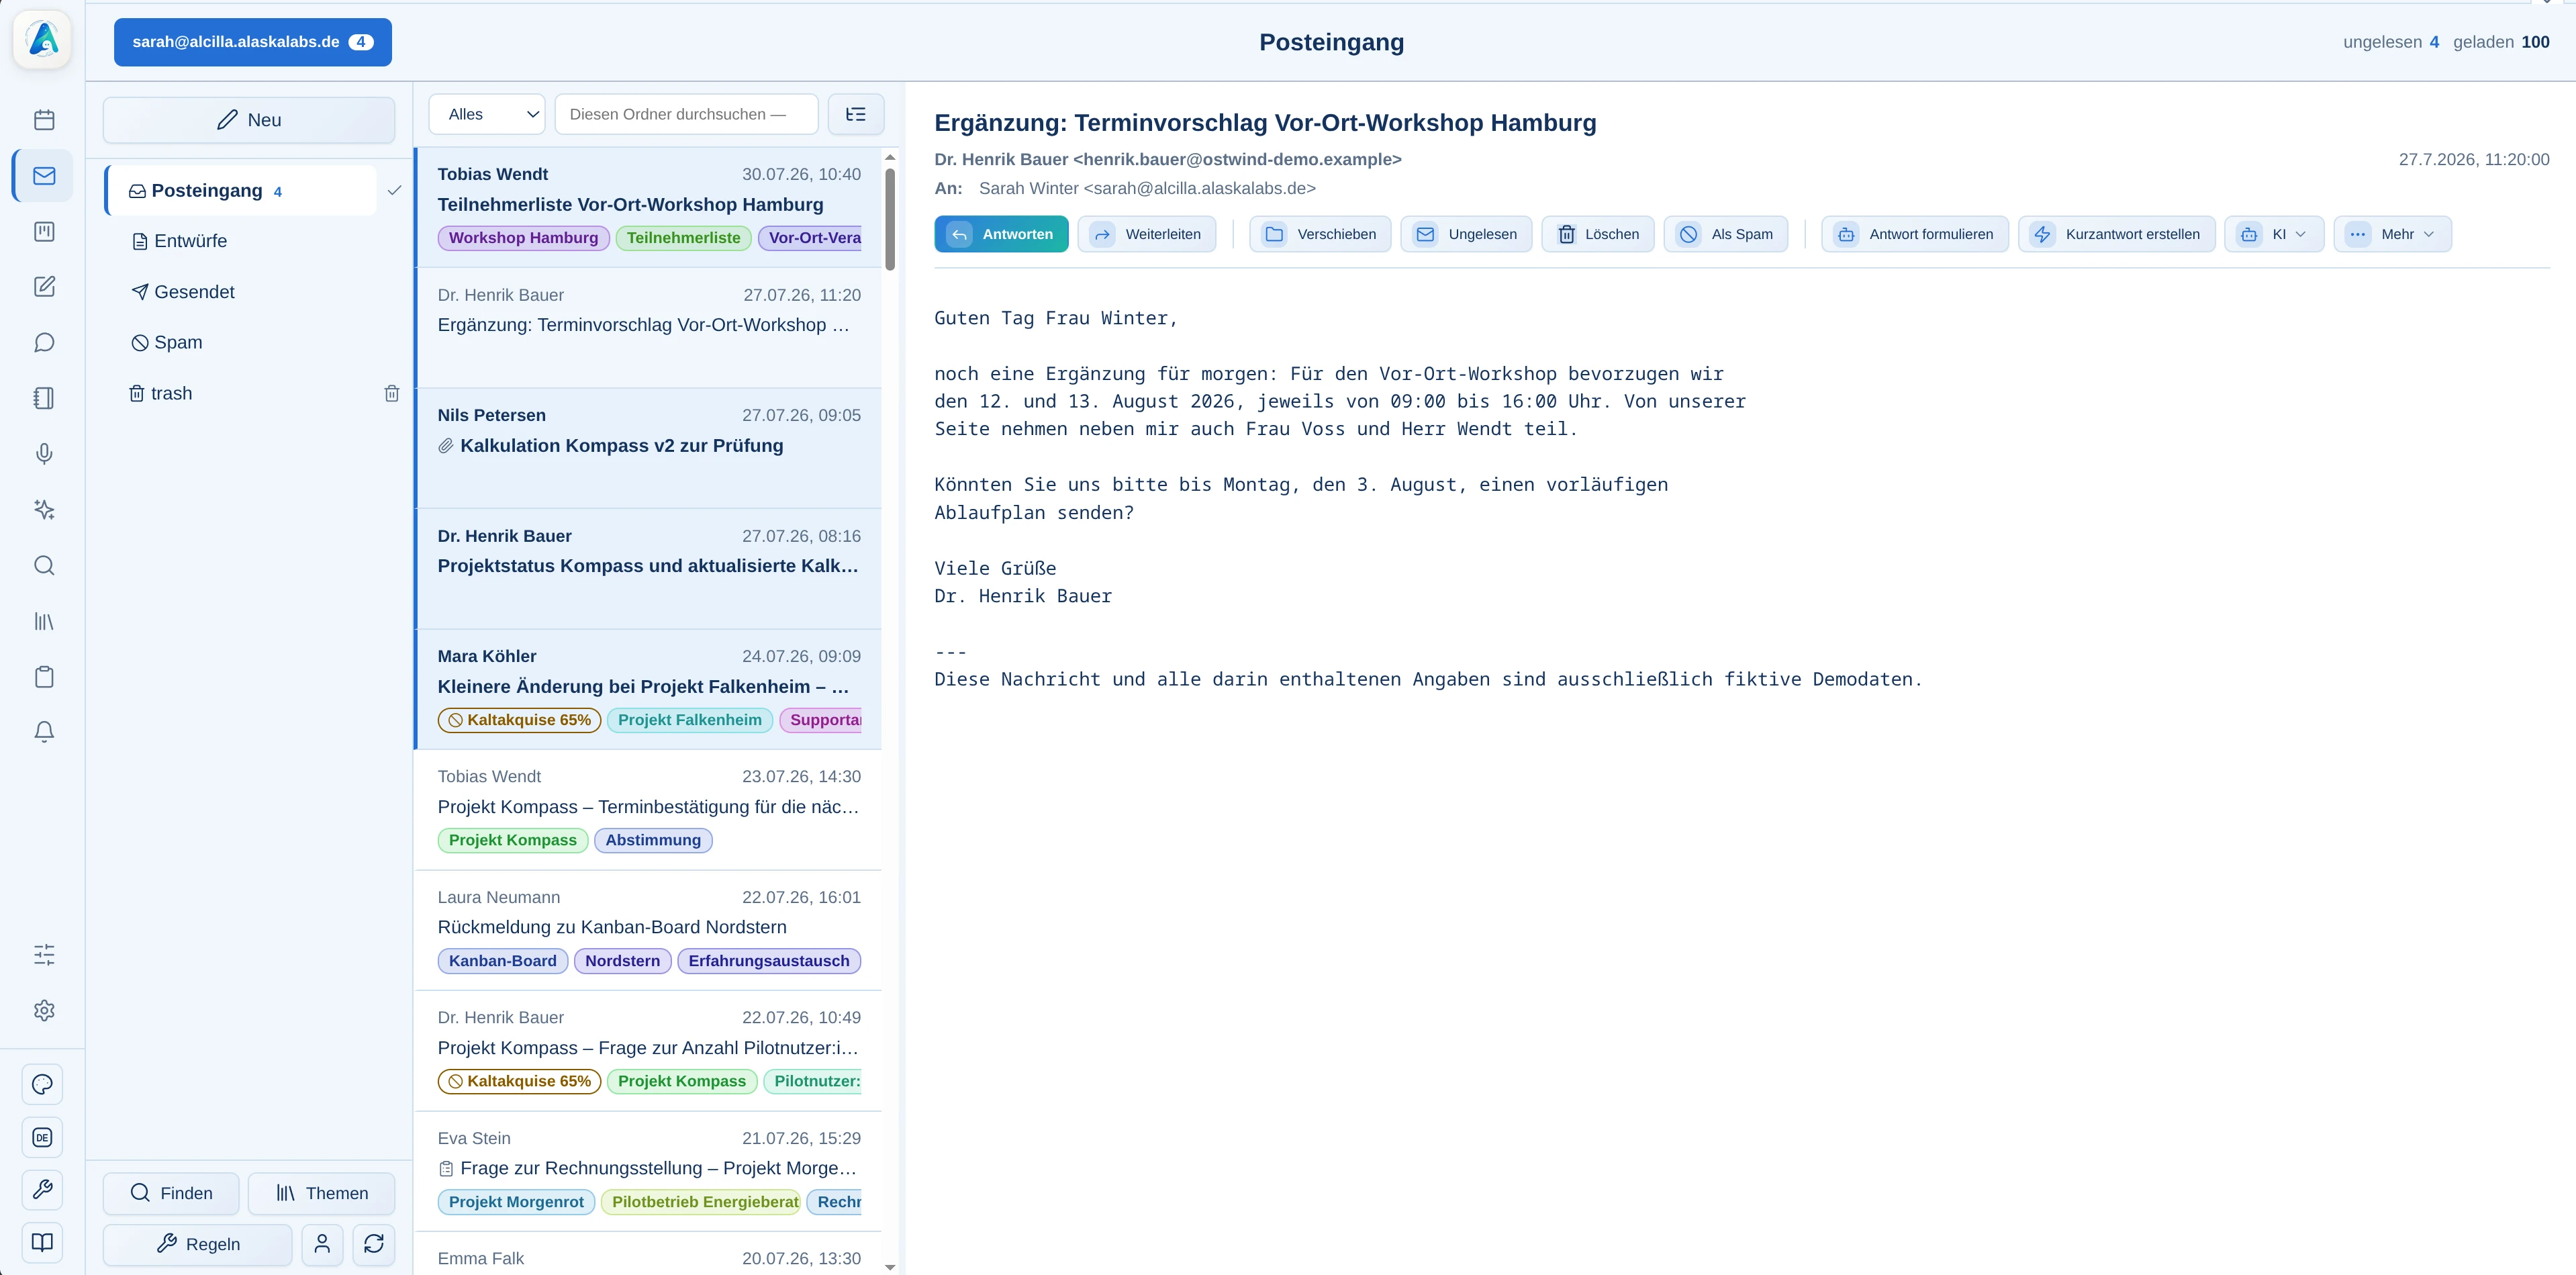Image resolution: width=2576 pixels, height=1275 pixels.
Task: Open the calendar from the sidebar
Action: 44,120
